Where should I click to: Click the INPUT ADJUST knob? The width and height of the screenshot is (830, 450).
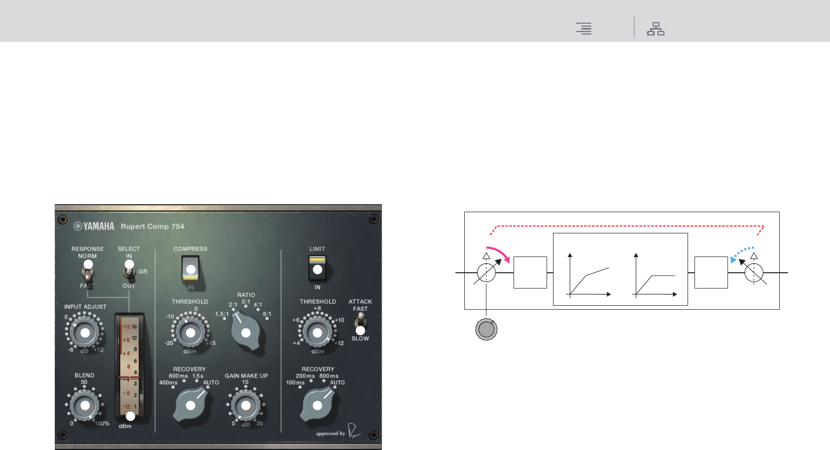coord(85,333)
